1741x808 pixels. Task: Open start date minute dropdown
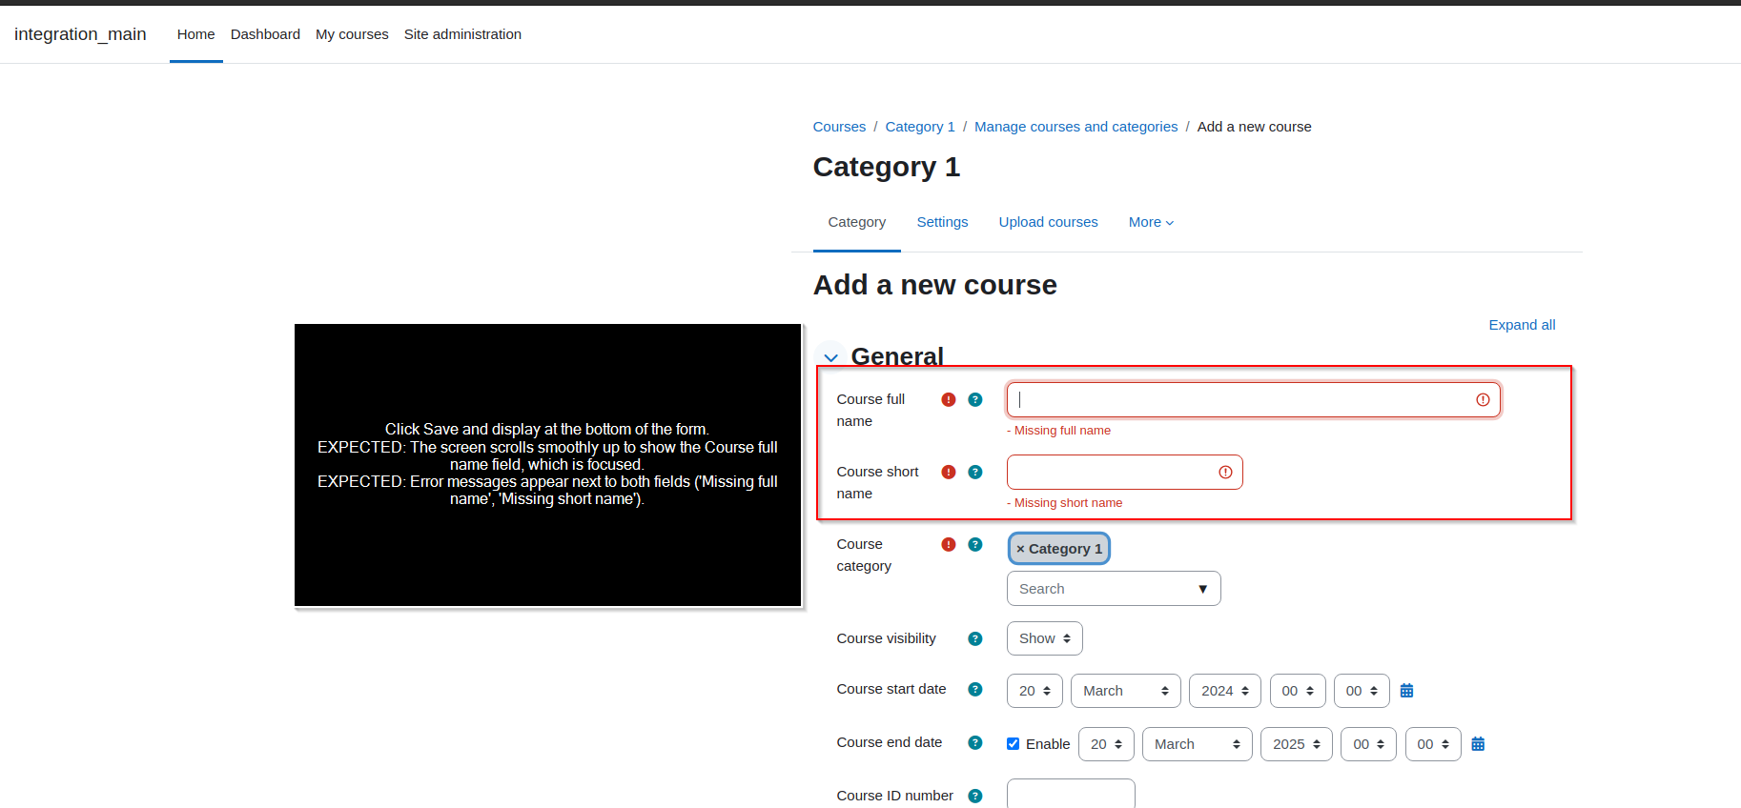(x=1362, y=691)
